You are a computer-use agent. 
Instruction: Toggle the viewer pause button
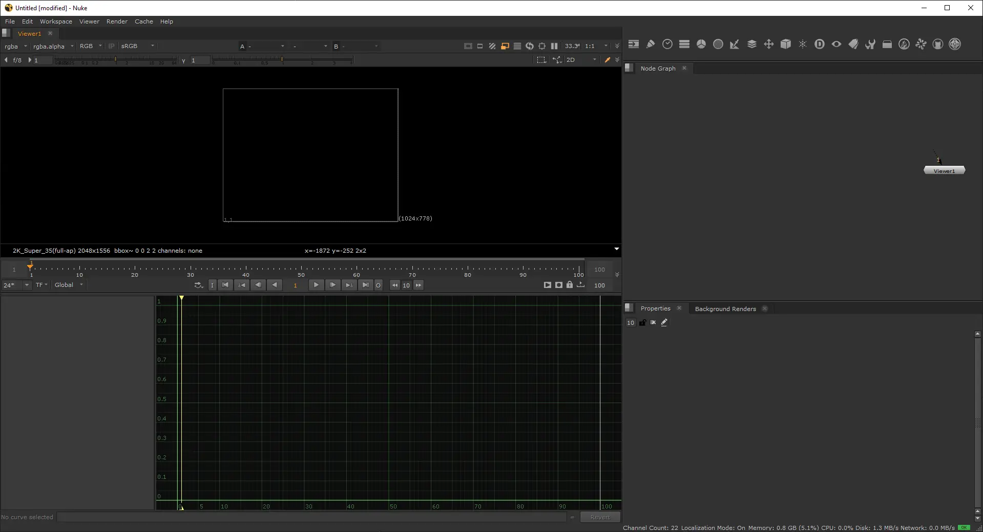[554, 46]
